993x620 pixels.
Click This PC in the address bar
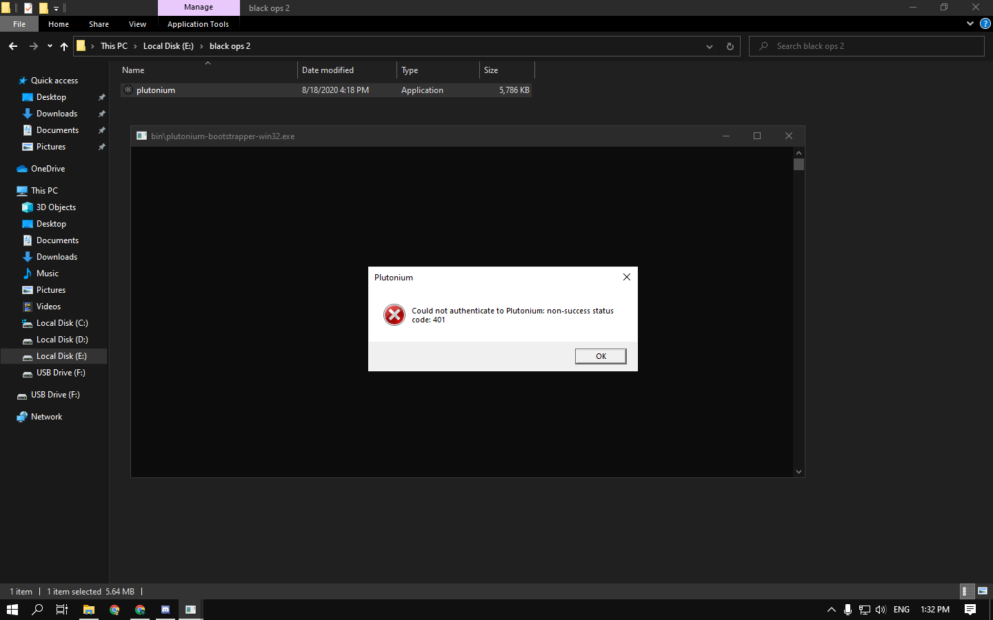tap(114, 46)
